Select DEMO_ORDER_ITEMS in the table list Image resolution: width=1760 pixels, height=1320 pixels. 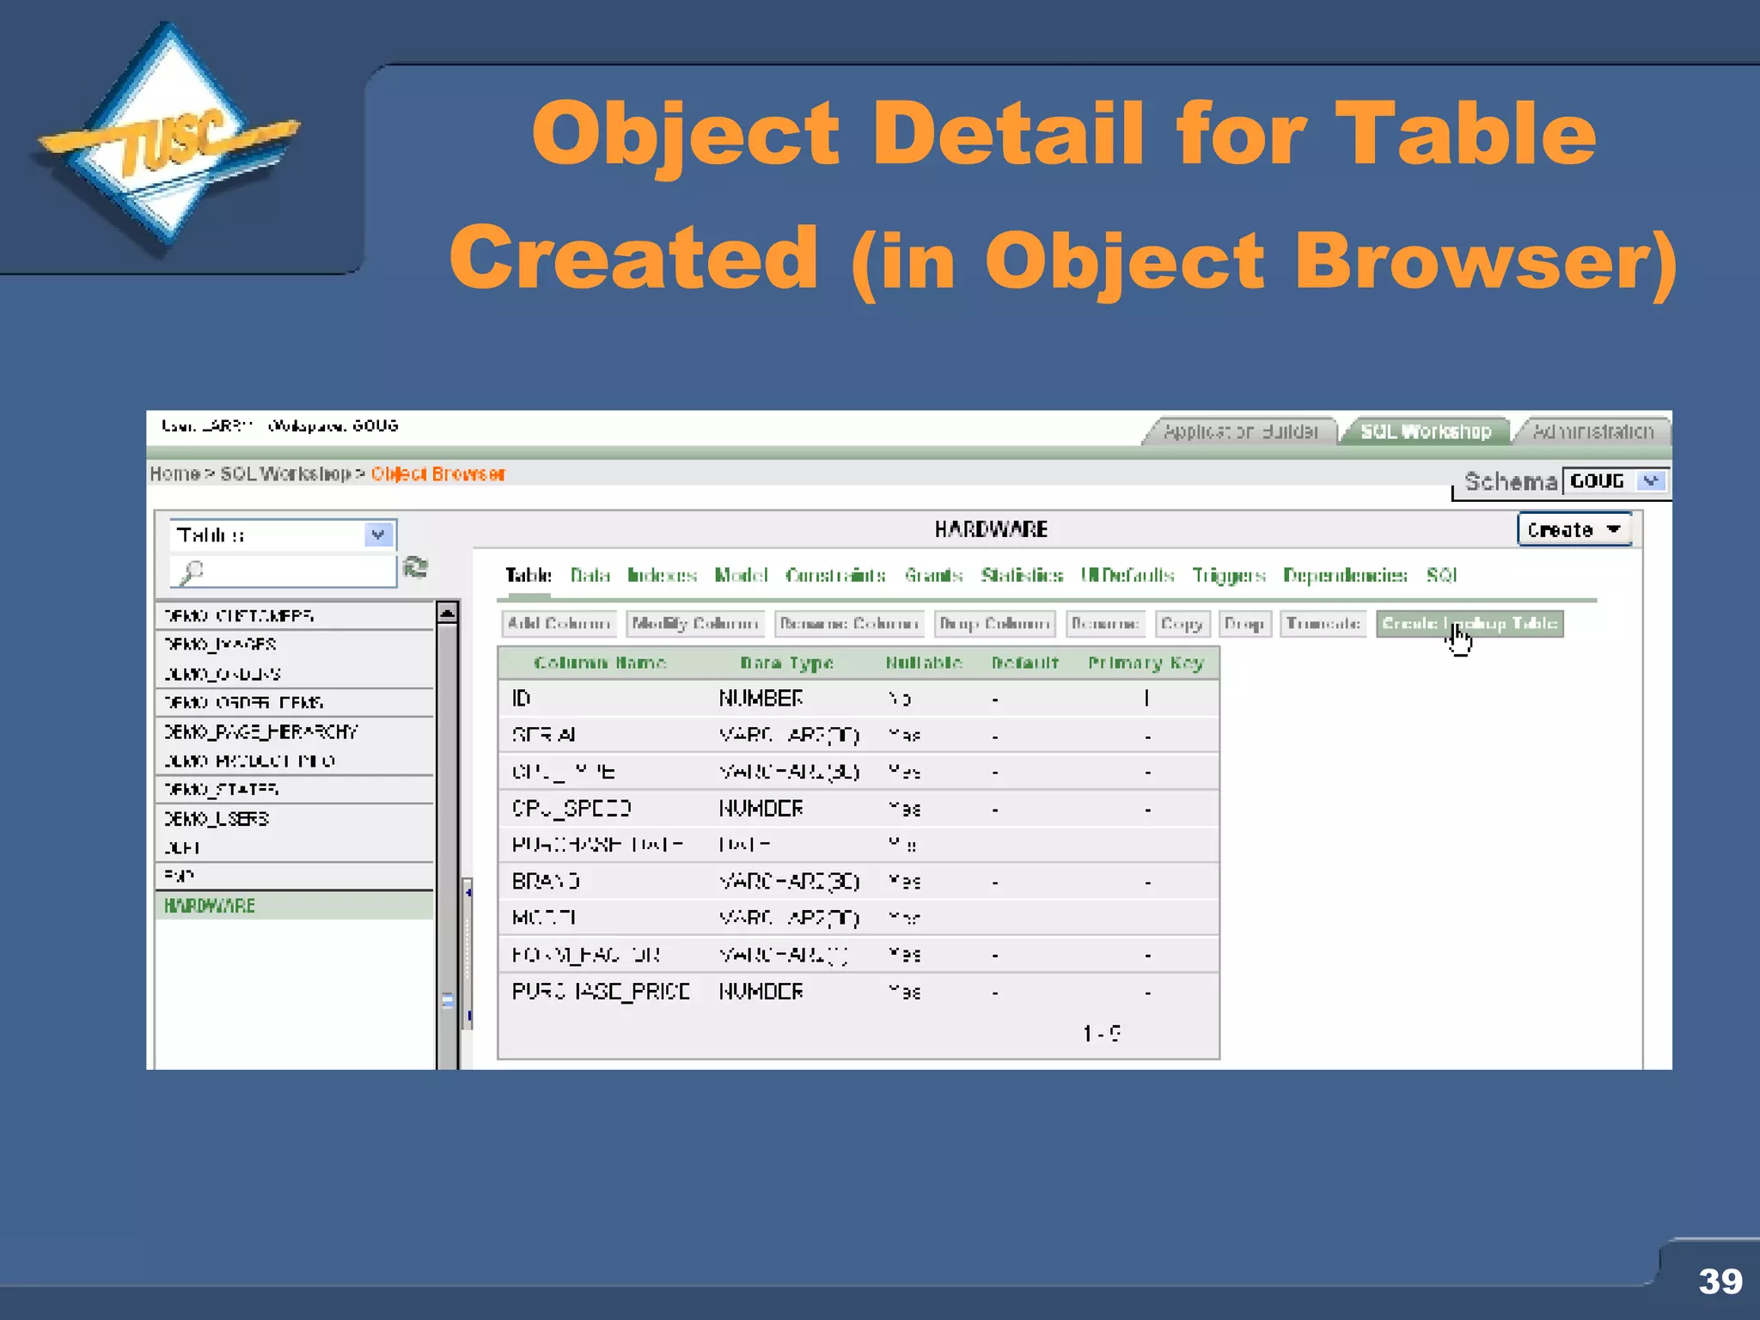tap(295, 703)
